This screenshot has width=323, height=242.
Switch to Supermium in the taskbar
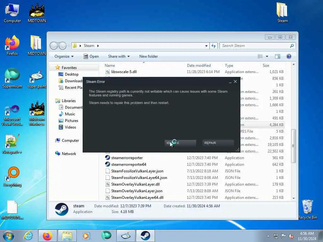pyautogui.click(x=106, y=236)
